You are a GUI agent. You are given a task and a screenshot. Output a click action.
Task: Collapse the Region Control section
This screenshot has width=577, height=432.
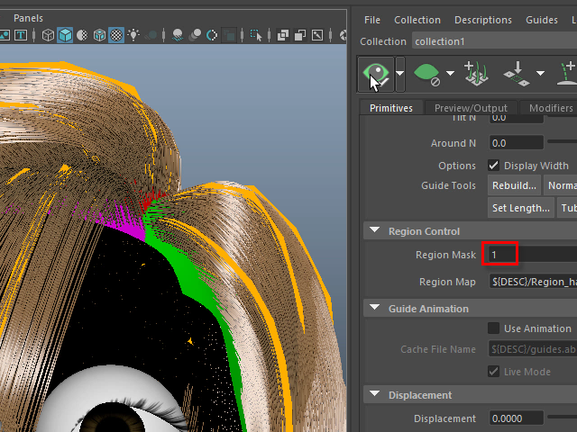pyautogui.click(x=374, y=231)
